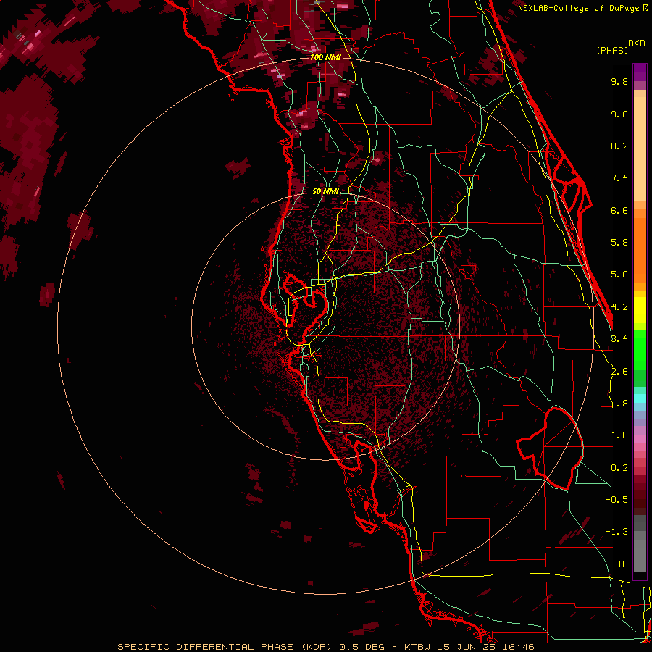Pick the purple band atop the color scale
This screenshot has width=652, height=652.
[x=640, y=72]
